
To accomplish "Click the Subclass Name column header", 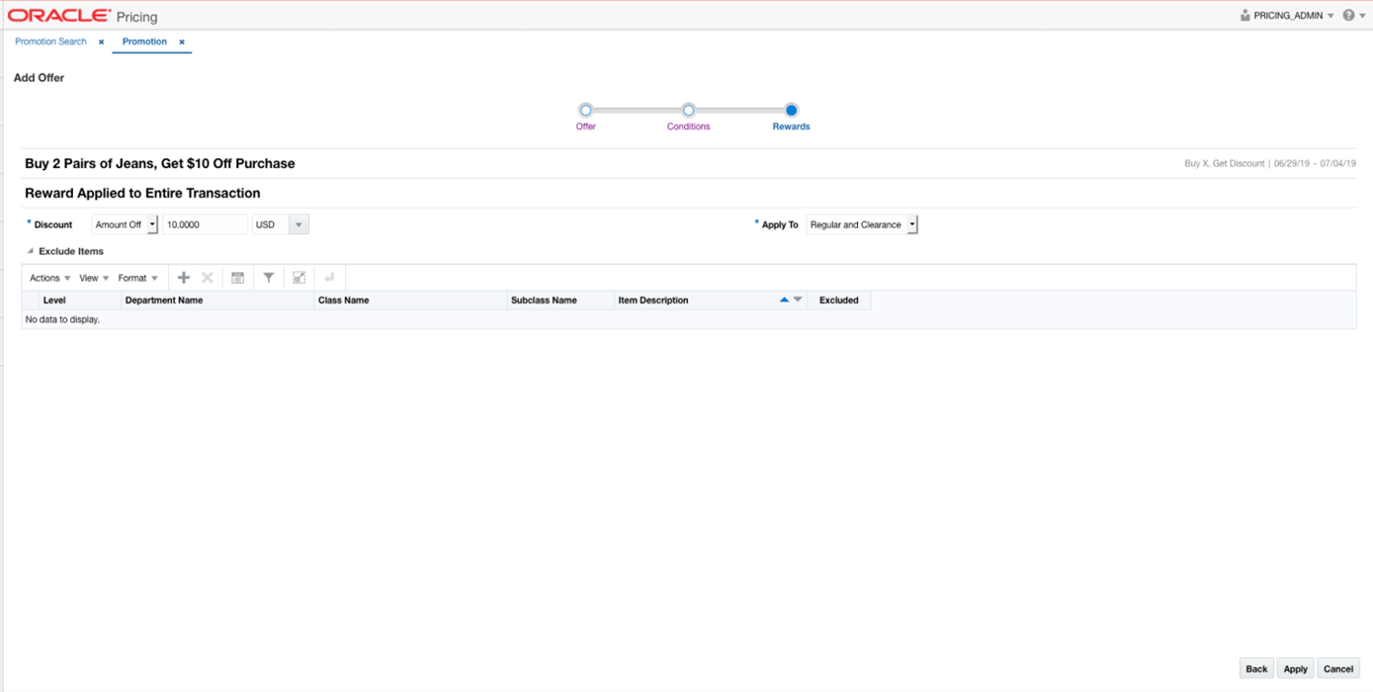I will (560, 300).
